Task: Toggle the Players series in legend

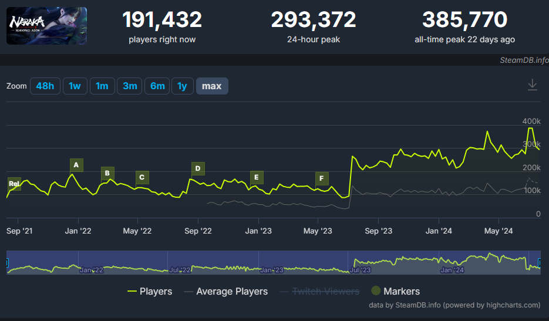Action: pyautogui.click(x=150, y=291)
